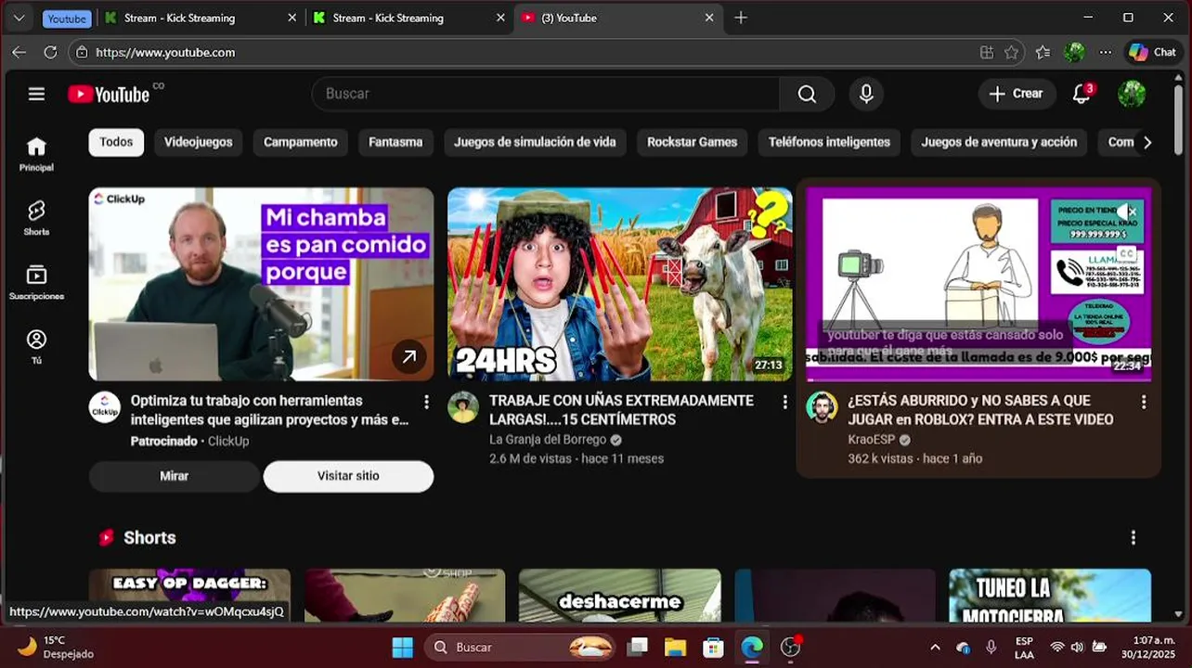The height and width of the screenshot is (668, 1192).
Task: Open the browser tab list dropdown
Action: (19, 18)
